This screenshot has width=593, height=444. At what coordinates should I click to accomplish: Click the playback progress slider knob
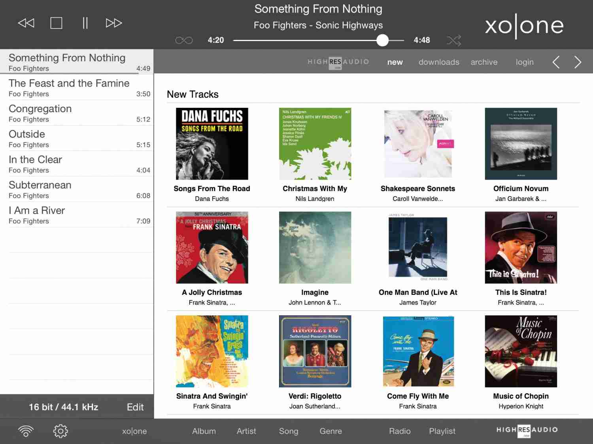coord(382,40)
